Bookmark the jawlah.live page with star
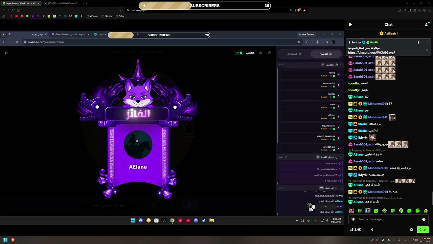The height and width of the screenshot is (244, 433). coord(299,42)
